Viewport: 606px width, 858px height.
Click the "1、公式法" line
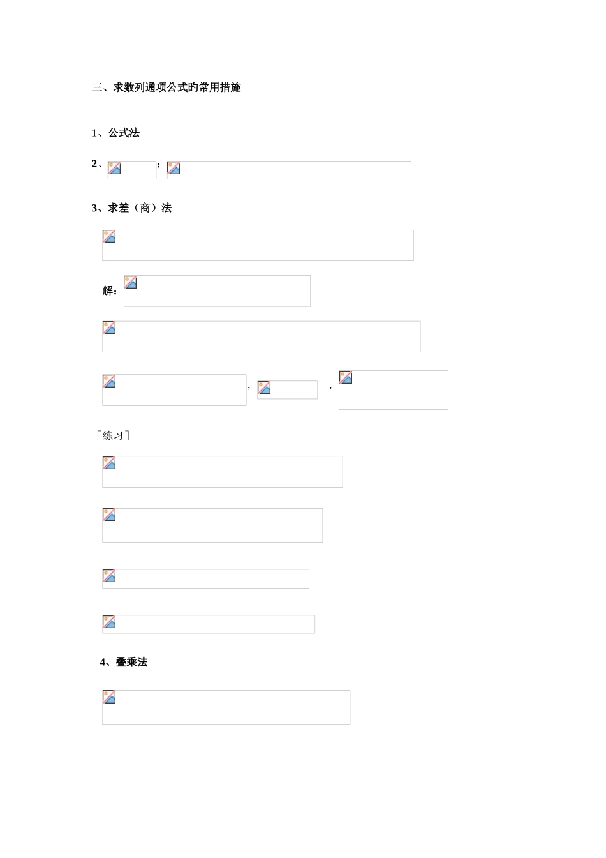point(115,133)
